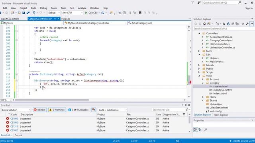
Task: Click the Save All icon
Action: [28, 13]
